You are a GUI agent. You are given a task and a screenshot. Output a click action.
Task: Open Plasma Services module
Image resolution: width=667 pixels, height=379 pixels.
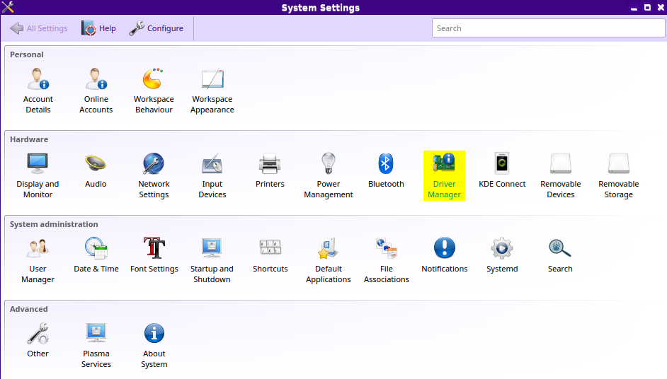pyautogui.click(x=96, y=344)
